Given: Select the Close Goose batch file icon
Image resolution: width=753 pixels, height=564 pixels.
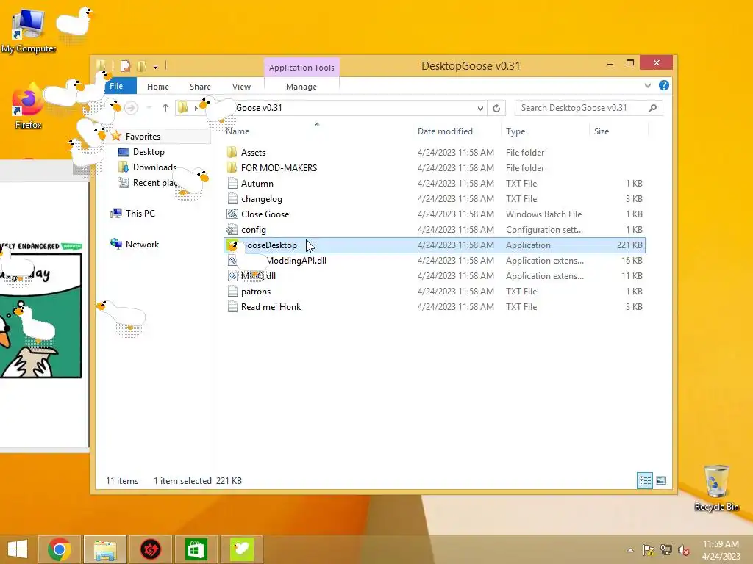Looking at the screenshot, I should tap(232, 214).
